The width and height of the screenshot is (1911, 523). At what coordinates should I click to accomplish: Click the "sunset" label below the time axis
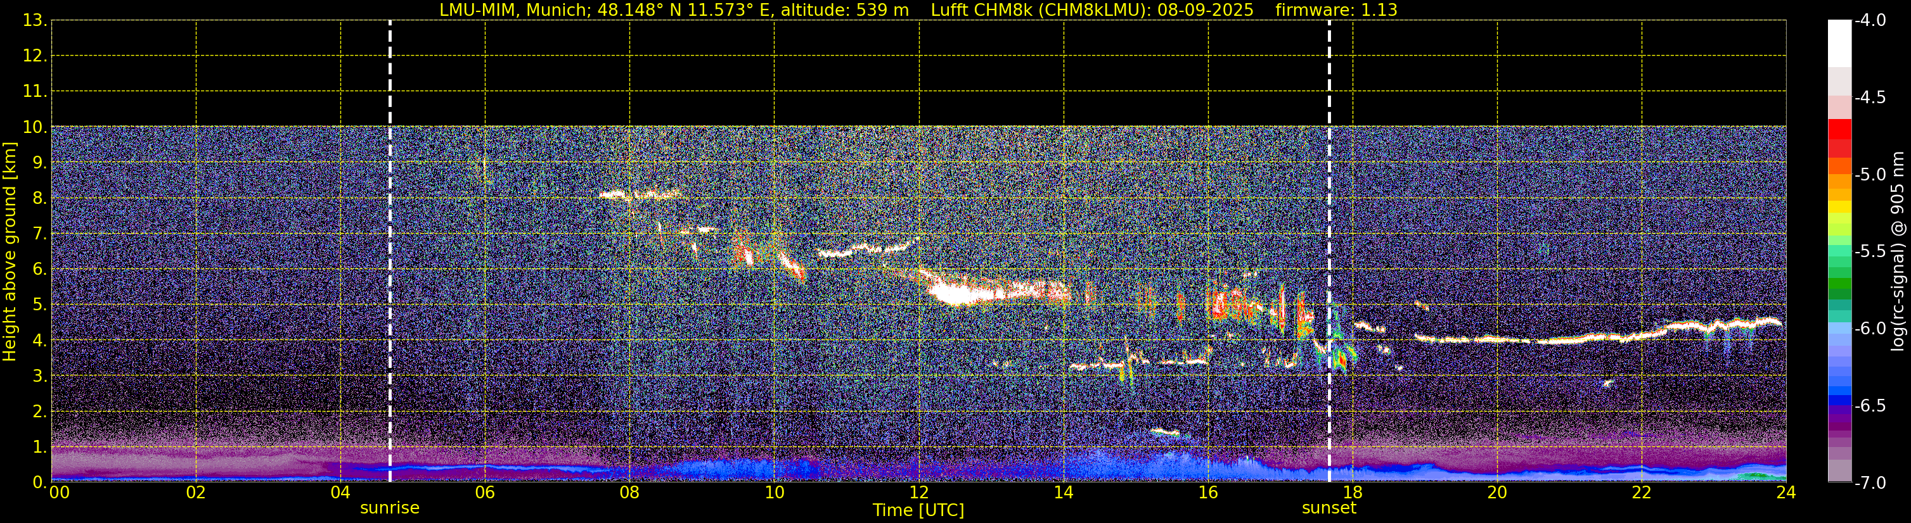(x=1329, y=508)
